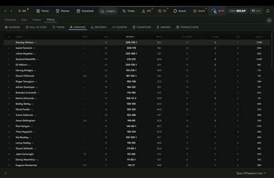Open the Scout screen
274x178 pixels.
click(180, 11)
